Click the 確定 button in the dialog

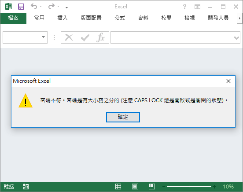tap(123, 117)
